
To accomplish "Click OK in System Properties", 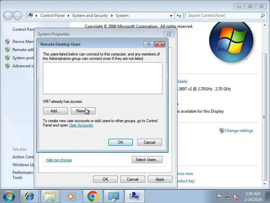I will click(105, 179).
